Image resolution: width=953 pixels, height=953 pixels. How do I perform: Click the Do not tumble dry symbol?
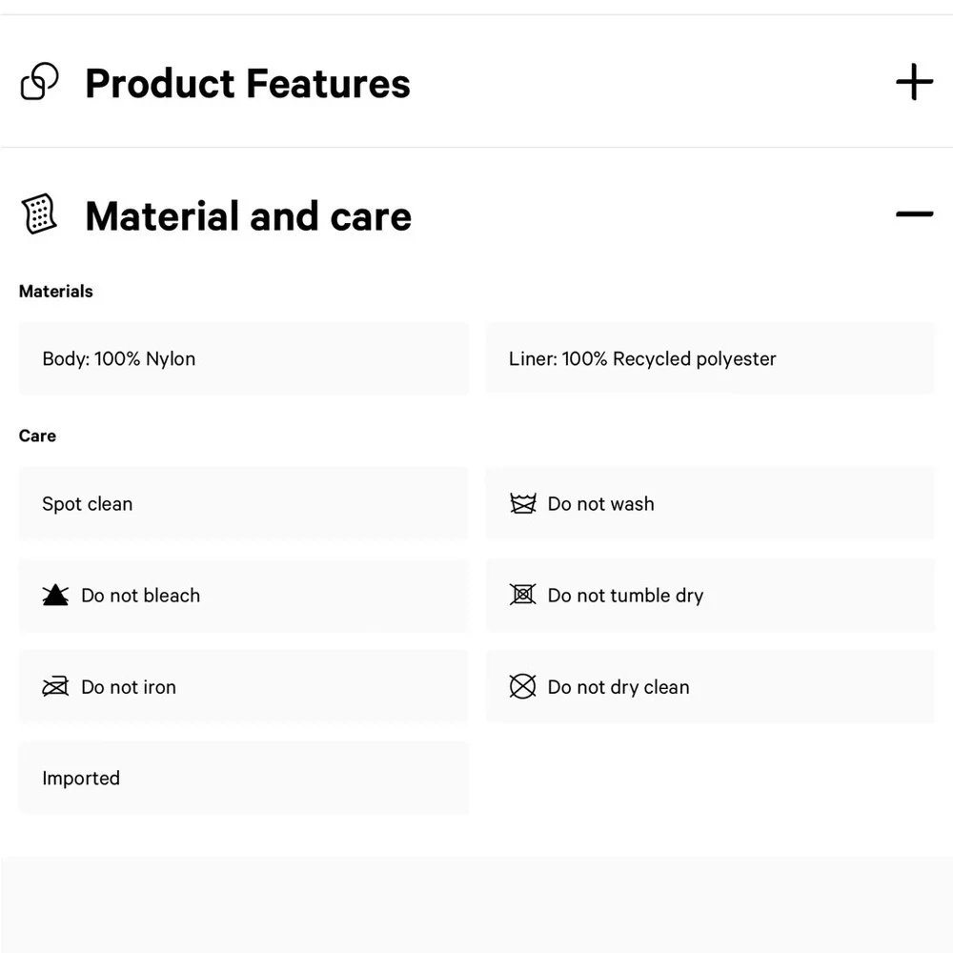pos(522,595)
